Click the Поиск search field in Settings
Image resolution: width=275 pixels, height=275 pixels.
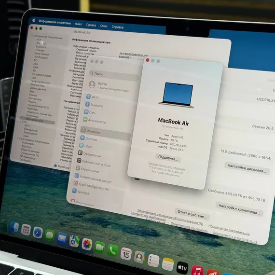[x=114, y=75]
